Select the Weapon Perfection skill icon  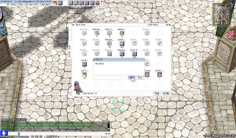122,54
